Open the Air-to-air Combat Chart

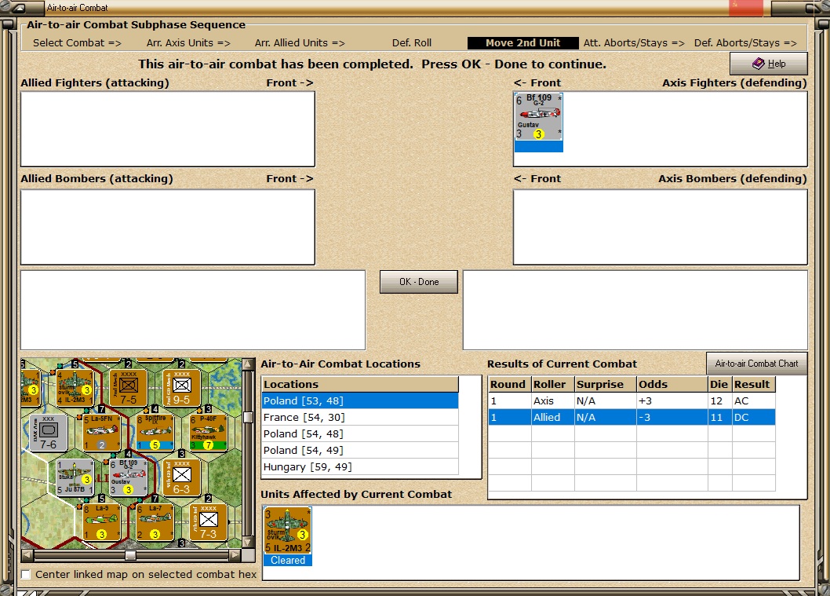tap(756, 364)
